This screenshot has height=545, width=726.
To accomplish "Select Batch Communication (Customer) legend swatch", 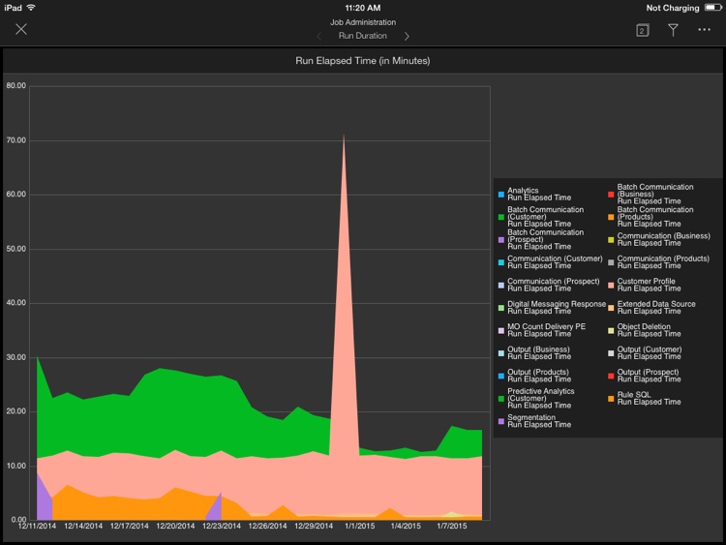I will (x=501, y=217).
